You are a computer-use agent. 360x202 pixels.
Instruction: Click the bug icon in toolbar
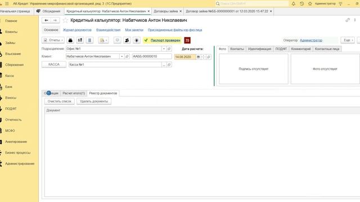136,40
